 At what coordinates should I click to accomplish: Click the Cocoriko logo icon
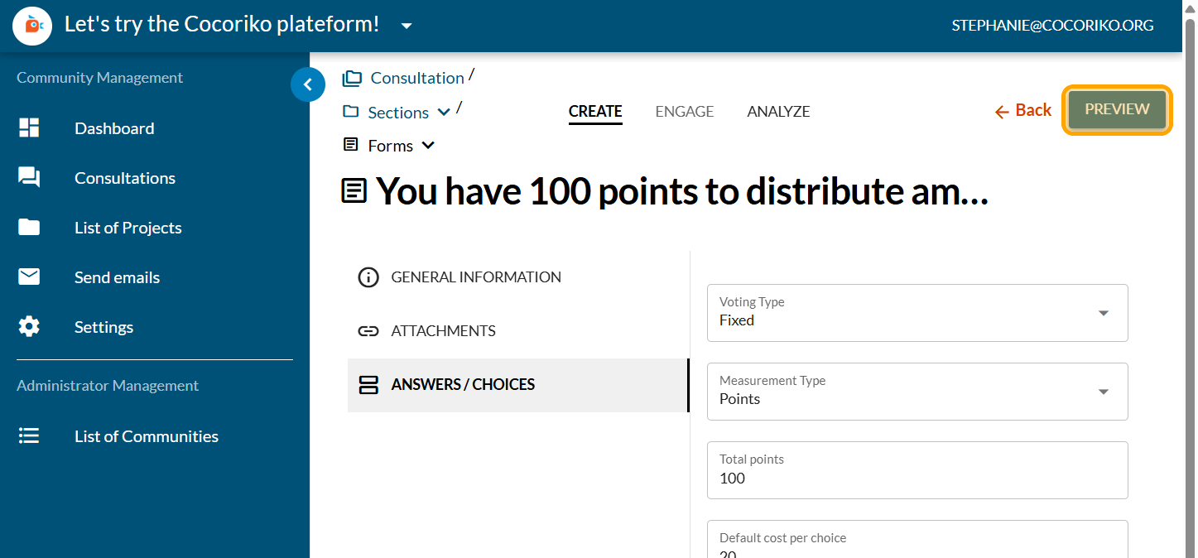click(x=32, y=26)
